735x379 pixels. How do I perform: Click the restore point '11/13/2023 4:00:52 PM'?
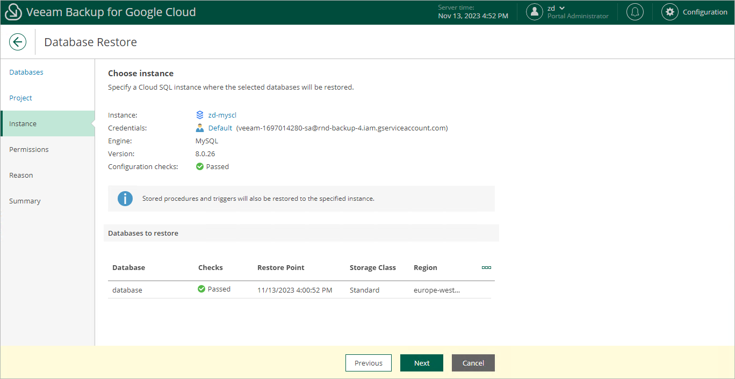click(295, 290)
